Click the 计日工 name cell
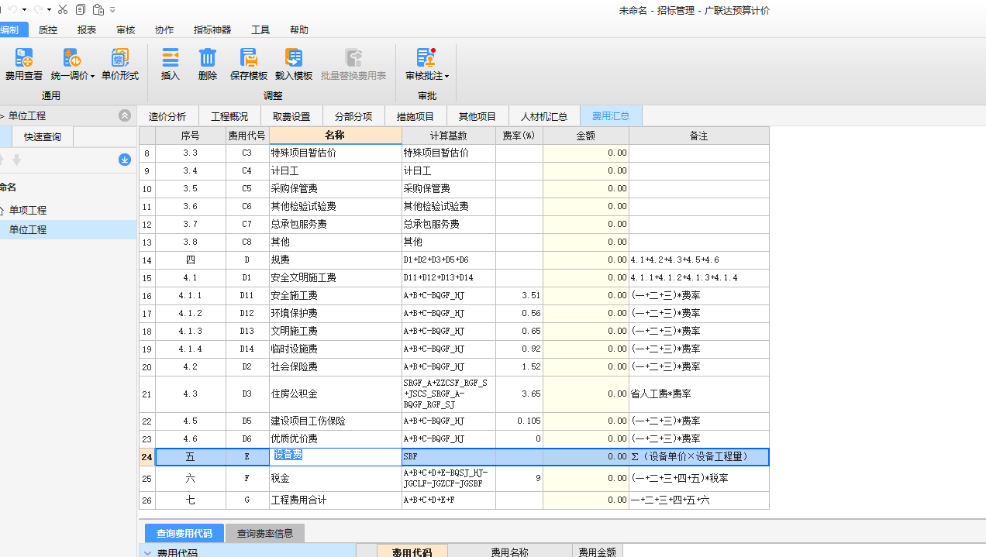Screen dimensions: 986x557 coord(335,170)
